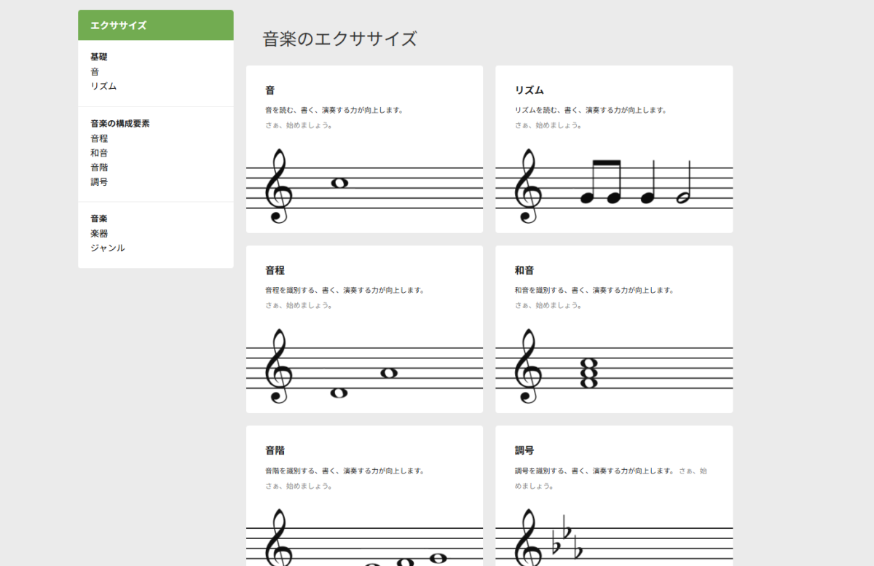
Task: Open ジャンル in the sidebar
Action: tap(108, 248)
